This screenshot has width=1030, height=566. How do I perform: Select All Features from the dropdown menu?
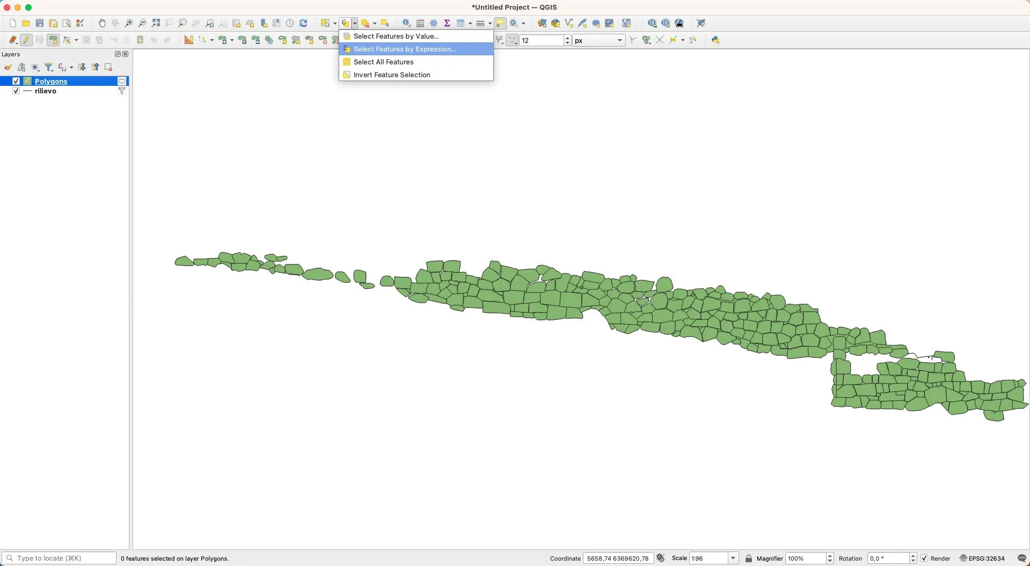pyautogui.click(x=383, y=62)
